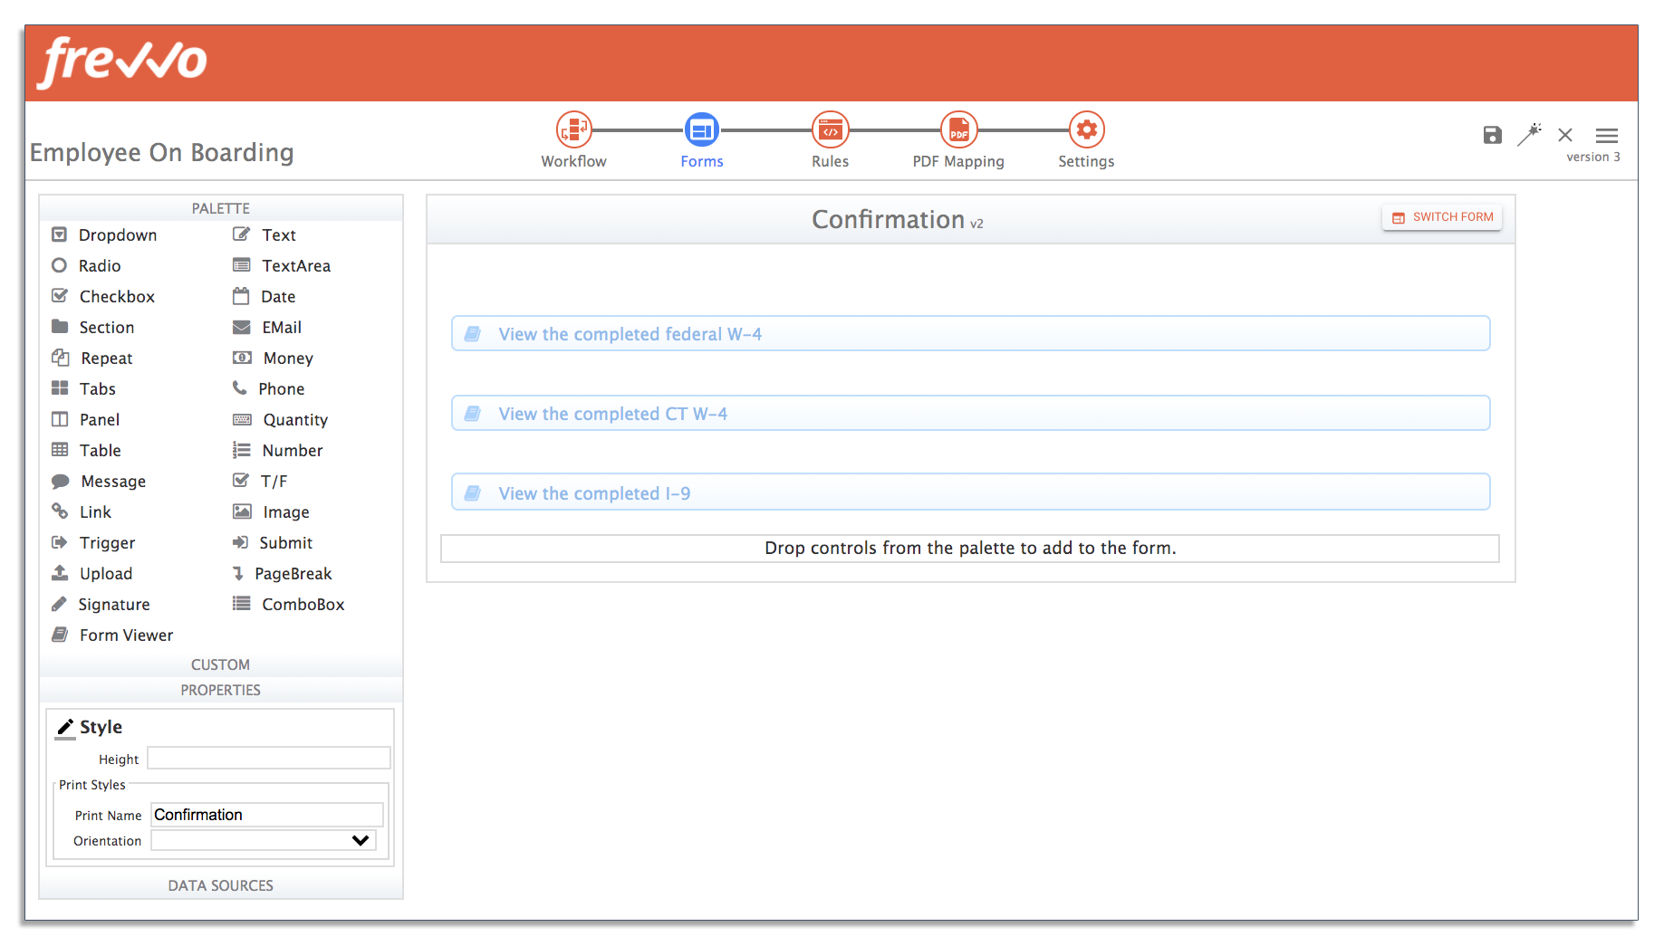Expand the DATA SOURCES section header
Image resolution: width=1664 pixels, height=946 pixels.
pos(221,885)
